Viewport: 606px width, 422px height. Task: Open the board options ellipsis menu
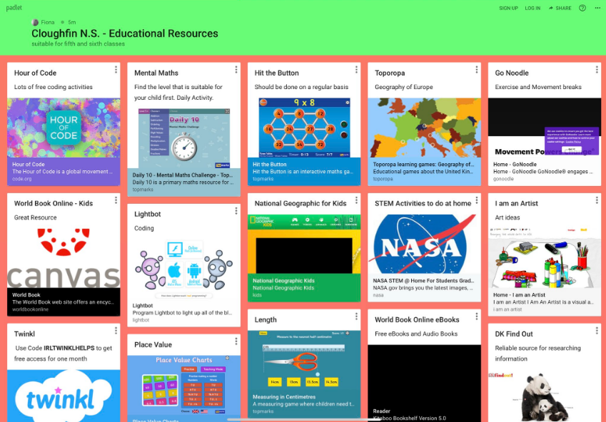(x=599, y=8)
